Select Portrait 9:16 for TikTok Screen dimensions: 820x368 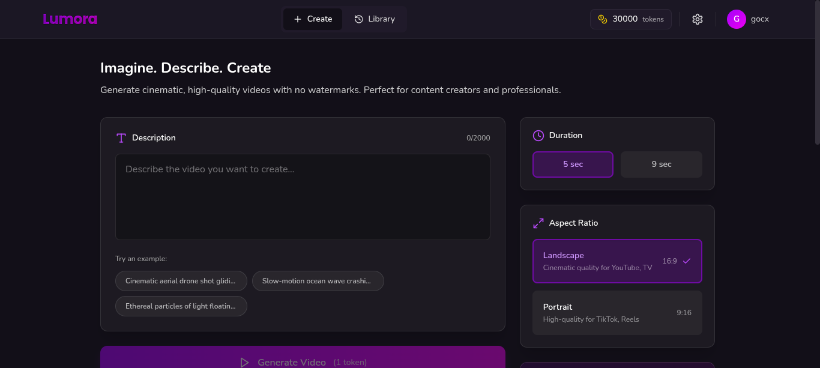point(617,312)
